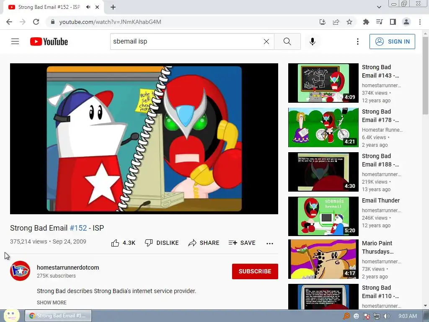Click the page vertical scrollbar thumb
This screenshot has height=322, width=429.
point(425,75)
